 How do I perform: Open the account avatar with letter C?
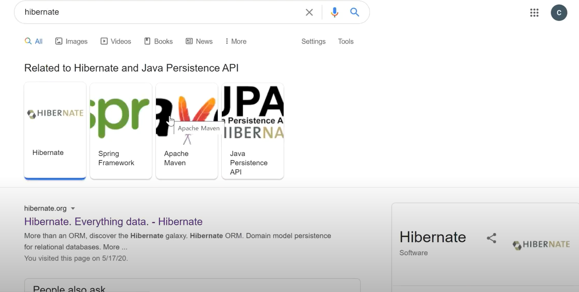[559, 12]
